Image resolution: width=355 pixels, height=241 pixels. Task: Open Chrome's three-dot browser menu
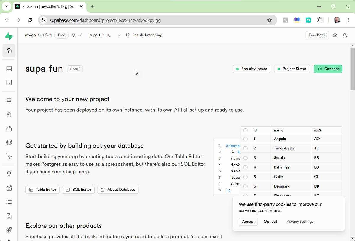[x=348, y=20]
